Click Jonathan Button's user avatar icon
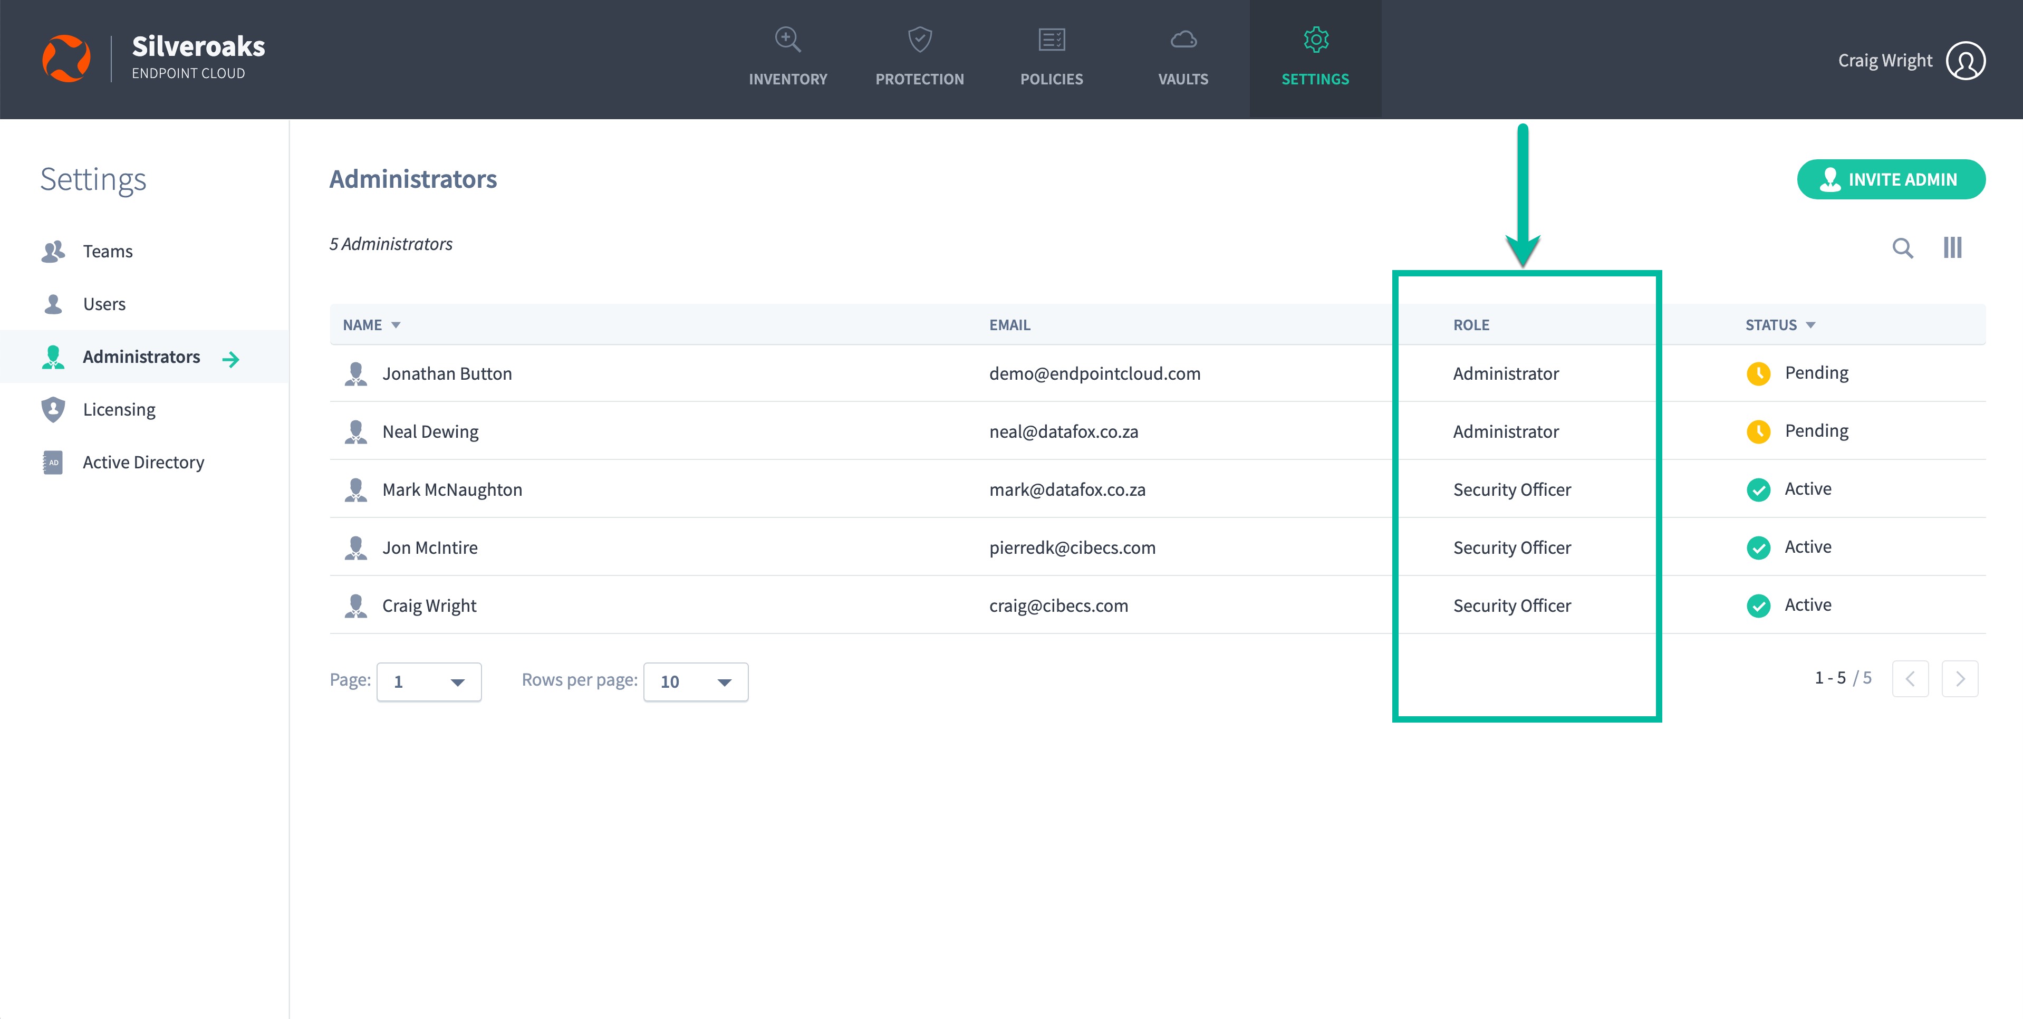Screen dimensions: 2023x1019 356,374
